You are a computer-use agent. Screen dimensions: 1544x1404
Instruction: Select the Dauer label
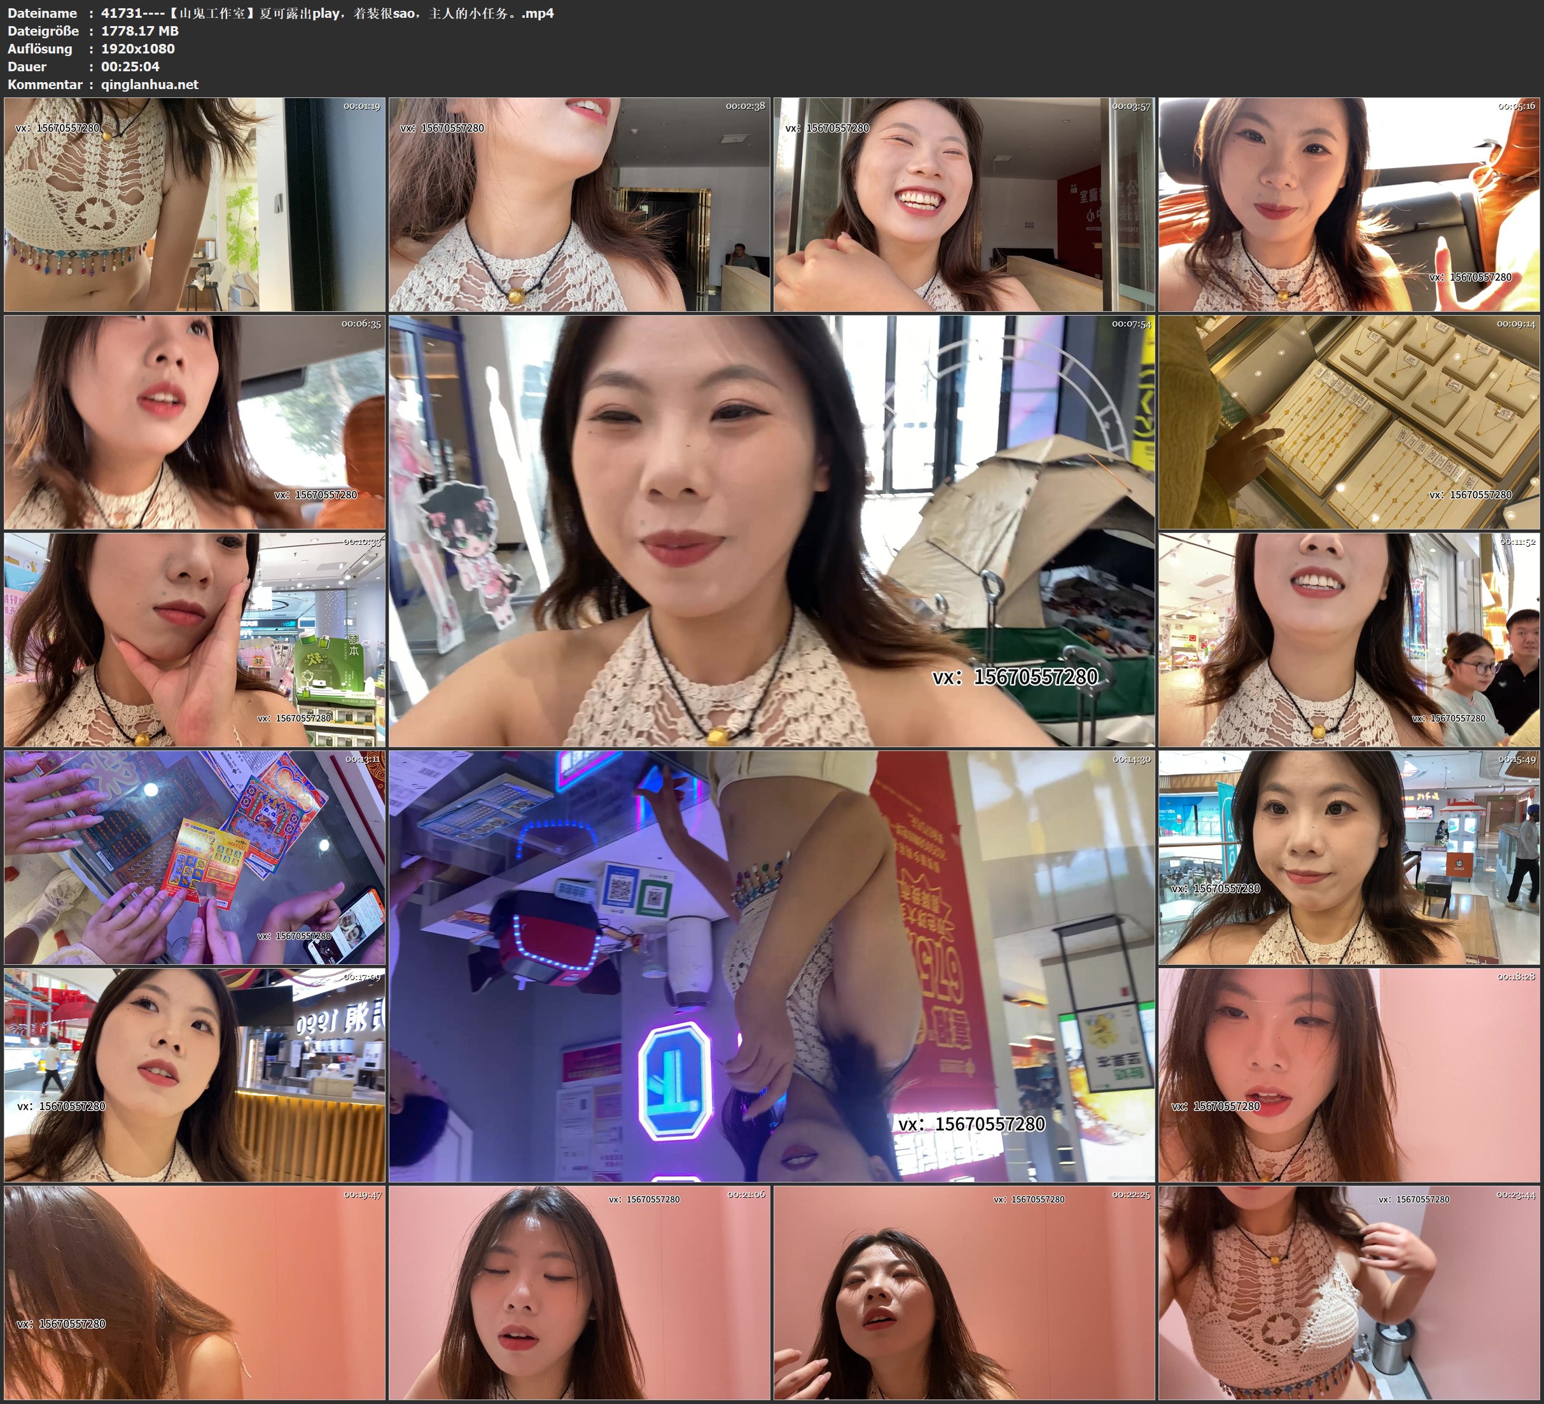pos(27,67)
